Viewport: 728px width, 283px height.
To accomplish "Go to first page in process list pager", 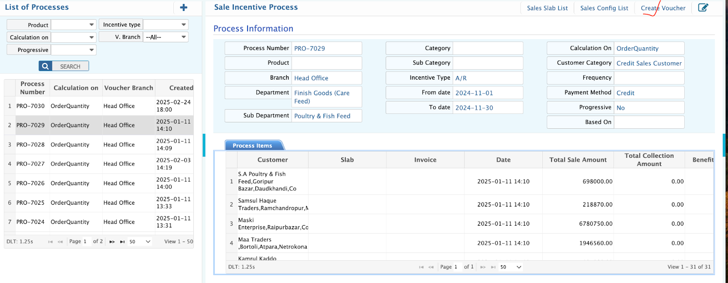I will click(x=51, y=242).
